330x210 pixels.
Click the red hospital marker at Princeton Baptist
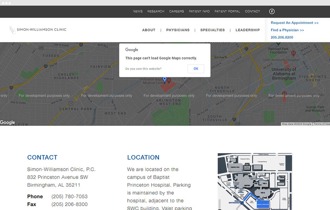[x=169, y=80]
